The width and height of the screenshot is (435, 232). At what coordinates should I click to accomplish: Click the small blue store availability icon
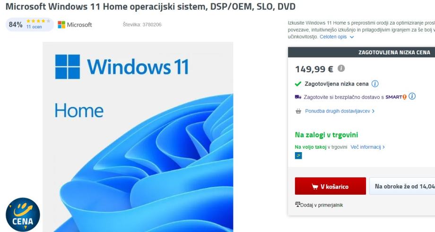click(298, 155)
